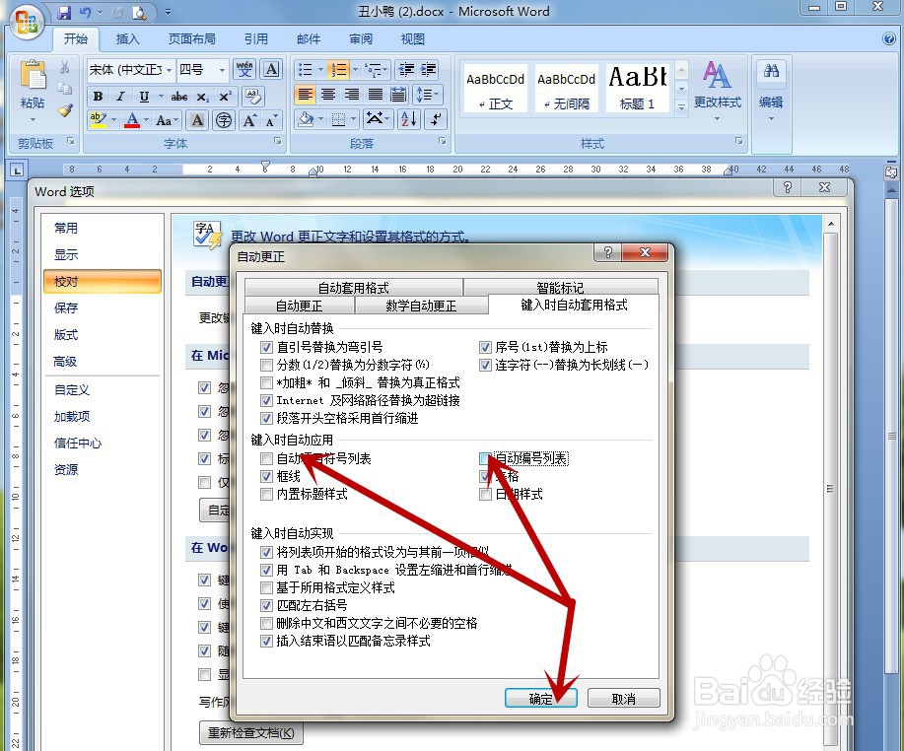Apply bold formatting in the Font group
Image resolution: width=904 pixels, height=751 pixels.
97,95
